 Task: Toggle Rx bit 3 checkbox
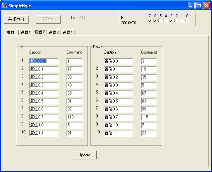[x=171, y=21]
